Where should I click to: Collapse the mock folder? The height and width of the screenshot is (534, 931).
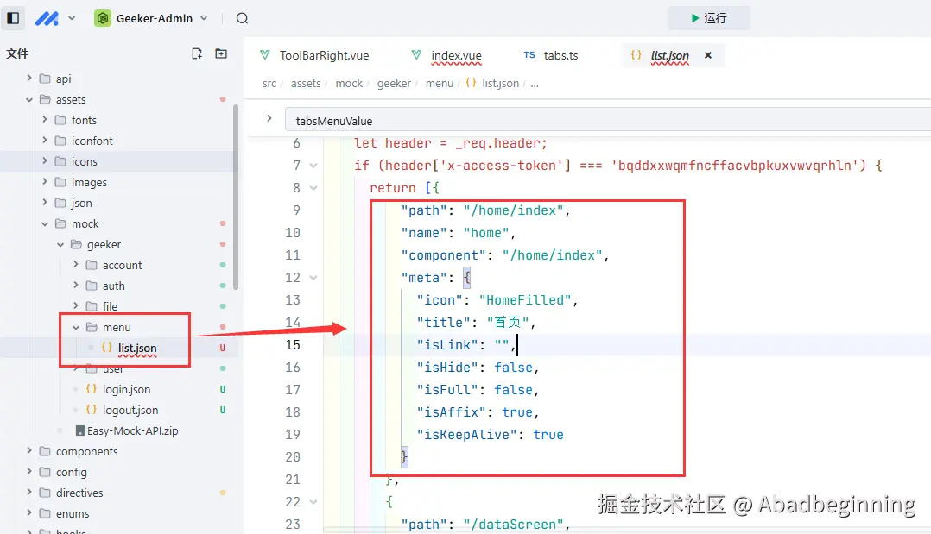tap(45, 223)
